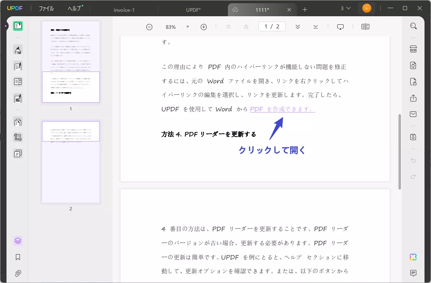
Task: Close the 1111* tab
Action: 289,10
